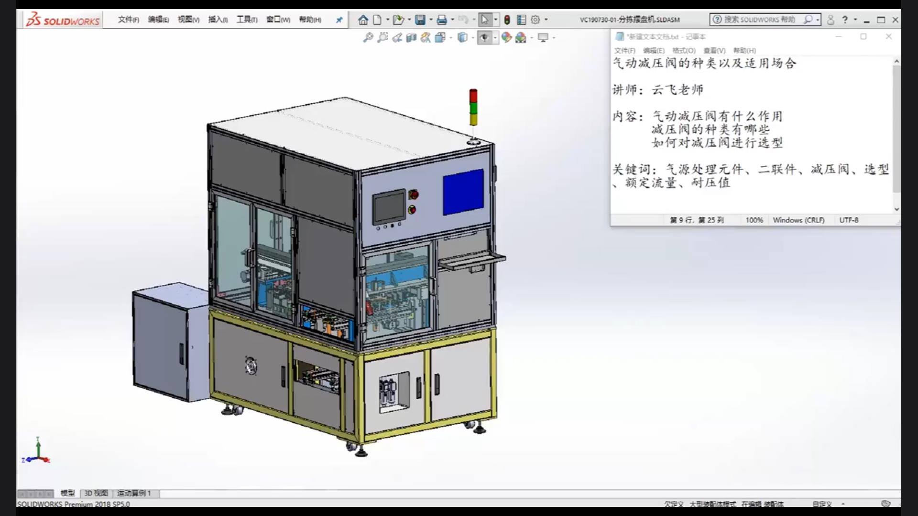Expand the Save dropdown arrow

[x=431, y=20]
